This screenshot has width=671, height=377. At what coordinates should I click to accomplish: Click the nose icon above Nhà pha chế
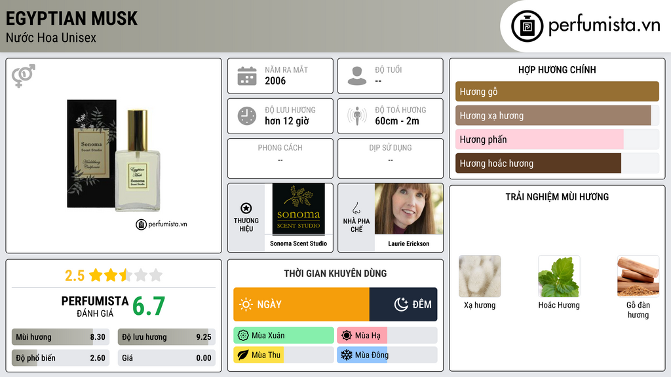pyautogui.click(x=356, y=208)
